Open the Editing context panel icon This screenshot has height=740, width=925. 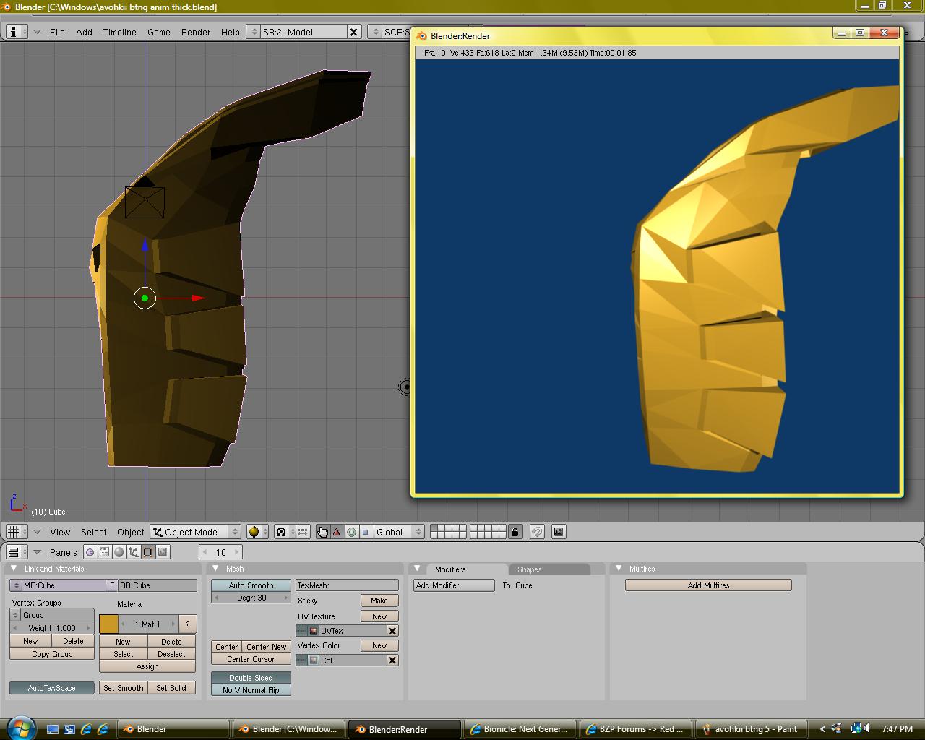tap(148, 552)
